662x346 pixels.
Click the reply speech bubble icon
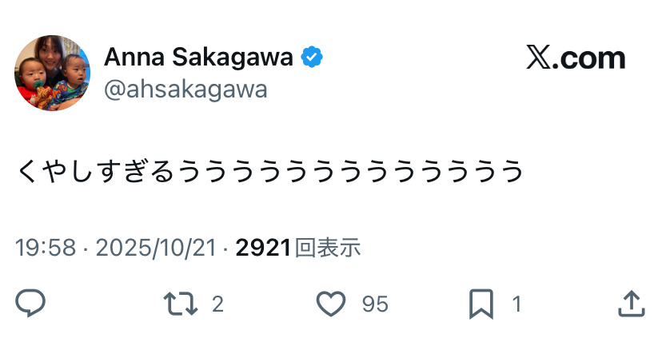[x=30, y=304]
